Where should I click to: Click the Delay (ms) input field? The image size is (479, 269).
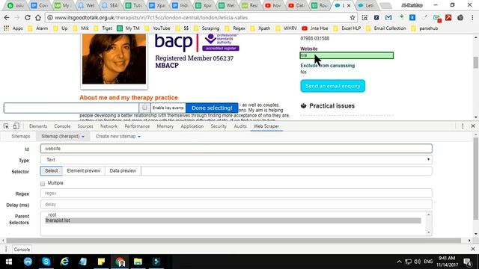pyautogui.click(x=237, y=204)
